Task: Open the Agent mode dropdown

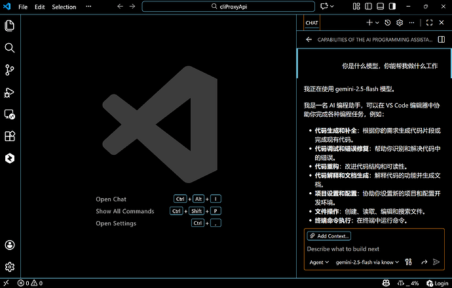Action: tap(319, 262)
